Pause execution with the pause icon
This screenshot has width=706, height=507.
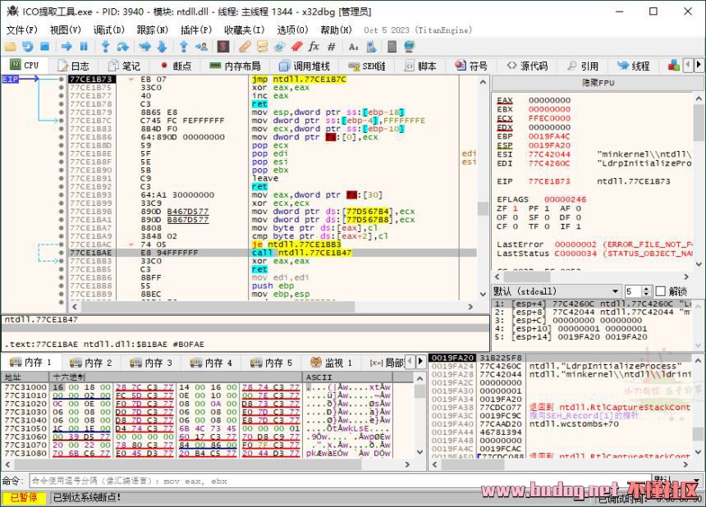[84, 48]
